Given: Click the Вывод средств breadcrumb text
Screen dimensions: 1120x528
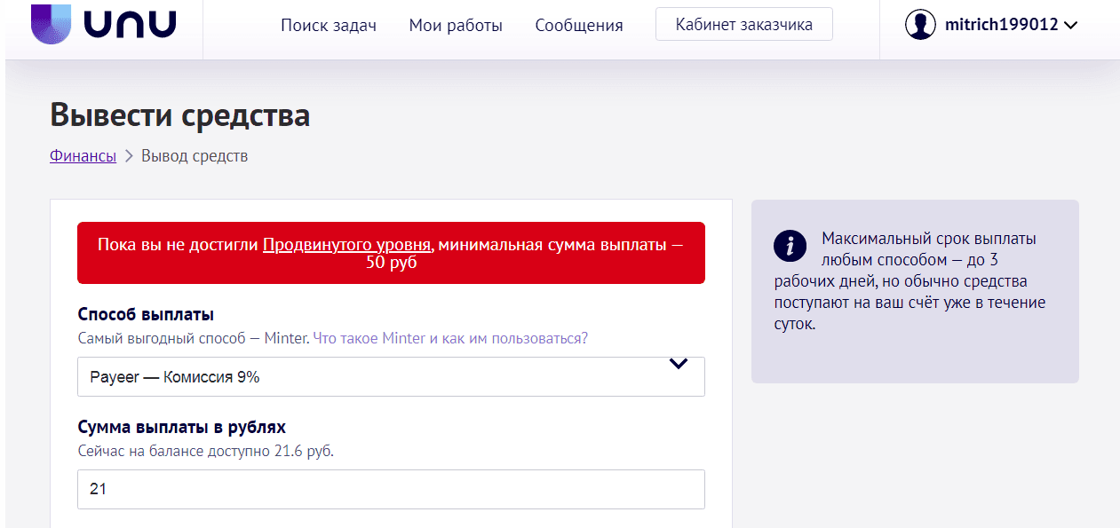Looking at the screenshot, I should pos(195,156).
